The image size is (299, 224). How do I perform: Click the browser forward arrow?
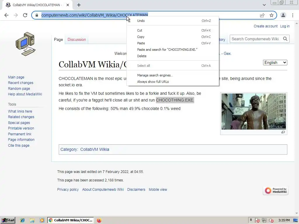16,15
